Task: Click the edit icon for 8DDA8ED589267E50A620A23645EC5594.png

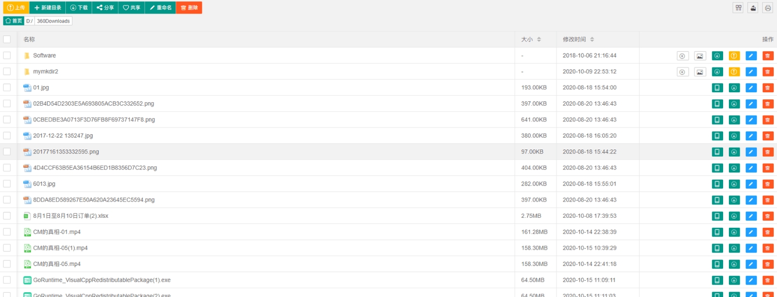Action: click(751, 200)
